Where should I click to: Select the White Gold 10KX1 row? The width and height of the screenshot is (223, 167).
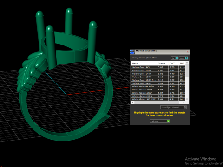pos(158,90)
